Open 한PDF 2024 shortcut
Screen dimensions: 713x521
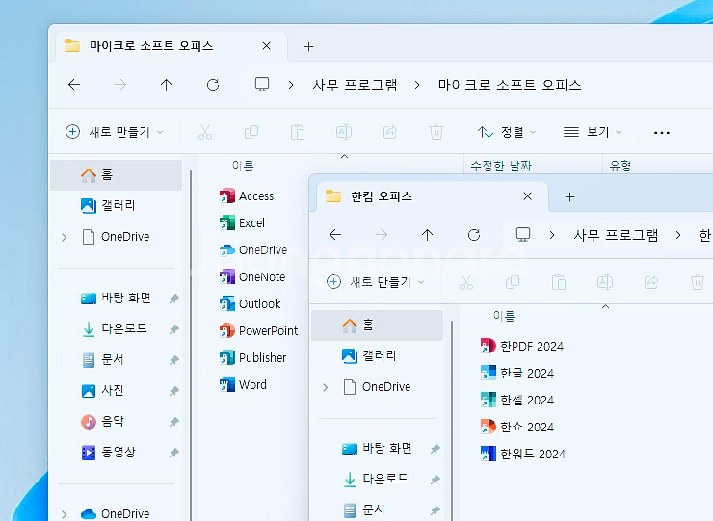coord(488,346)
